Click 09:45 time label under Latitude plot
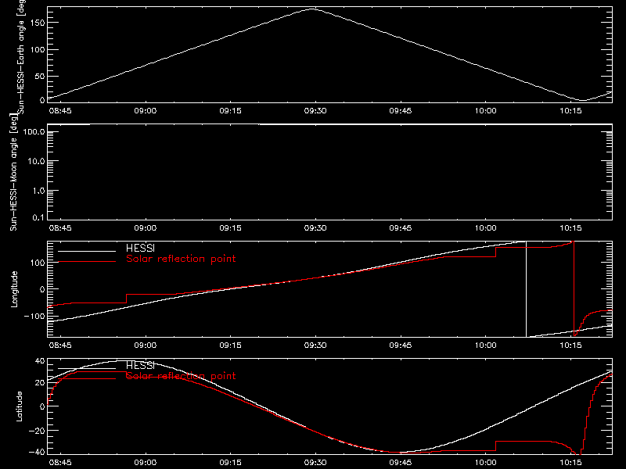 [x=401, y=462]
